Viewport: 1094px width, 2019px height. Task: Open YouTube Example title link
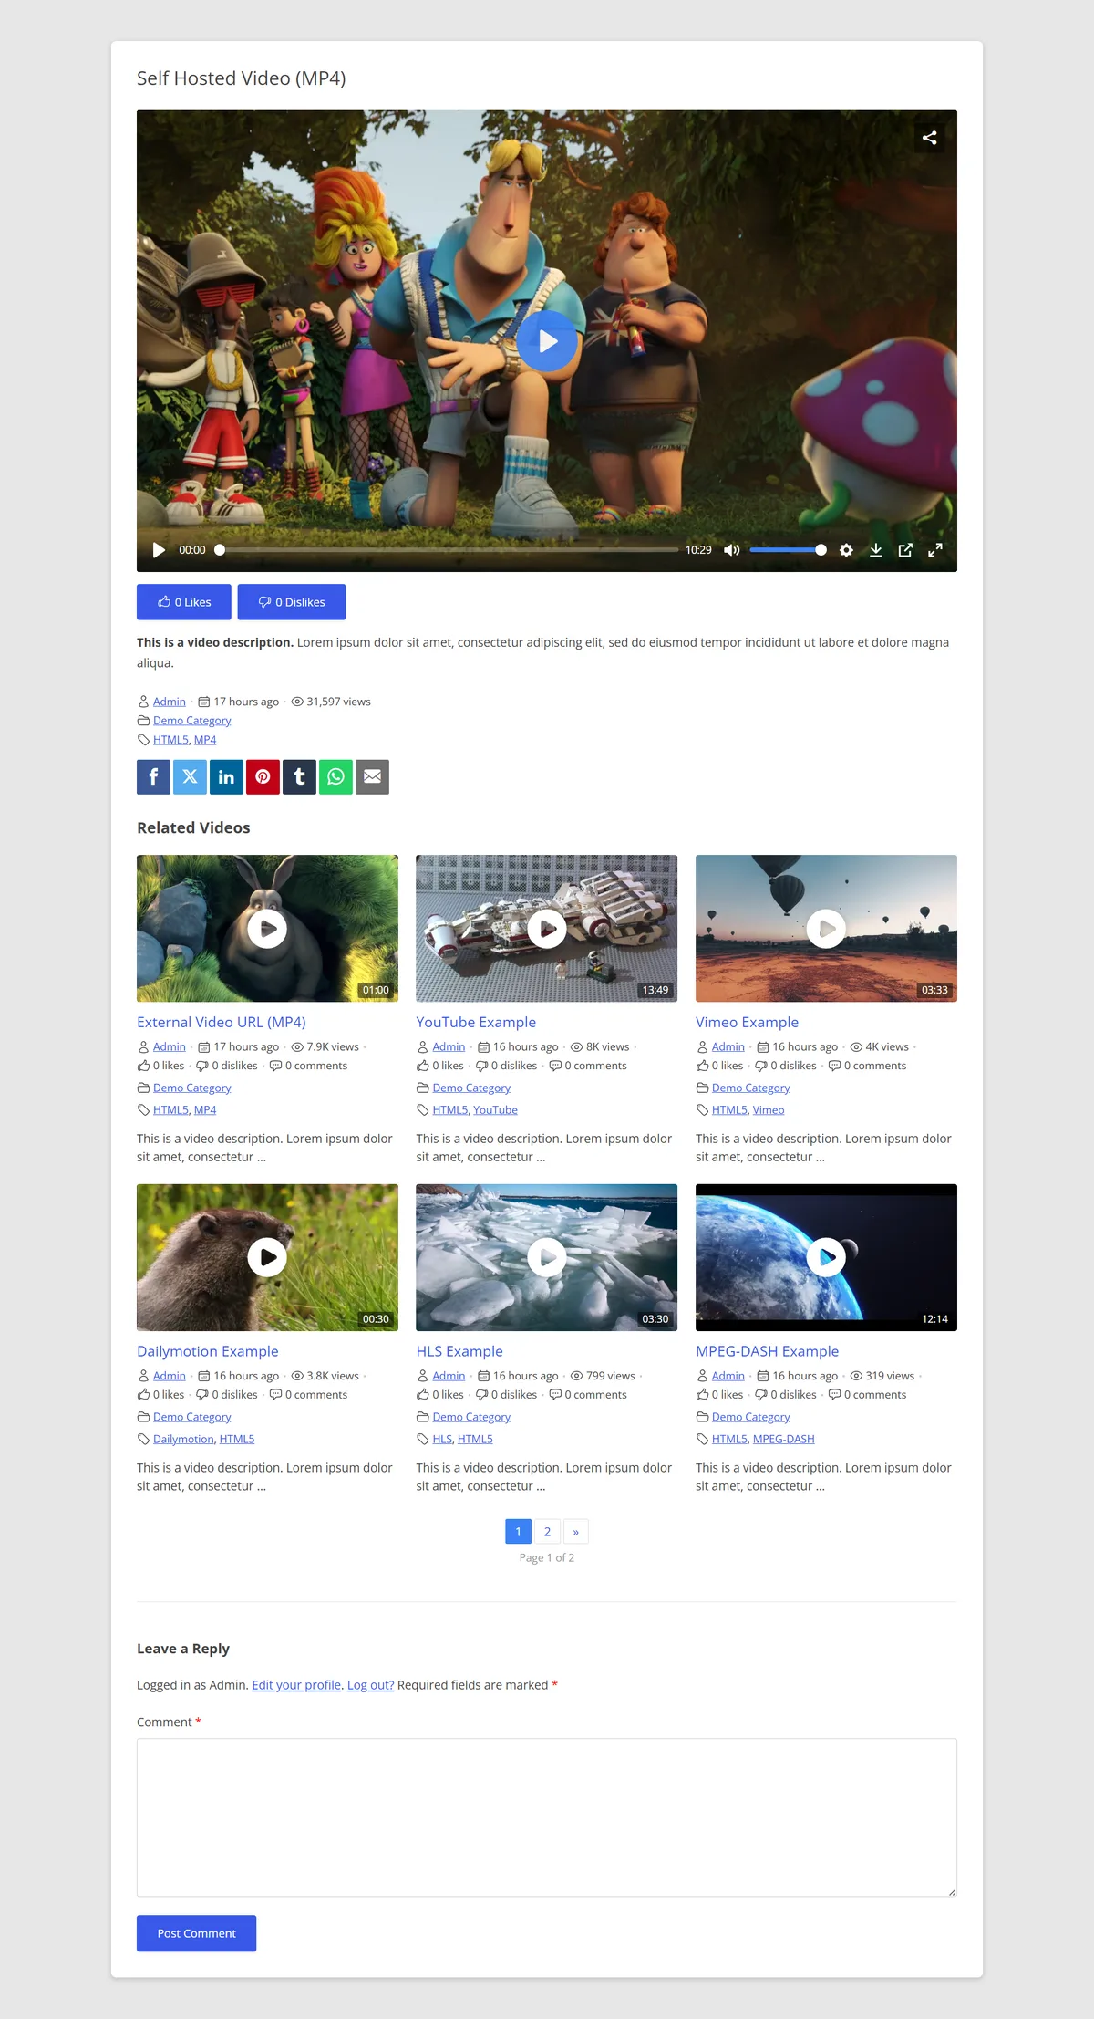point(476,1022)
